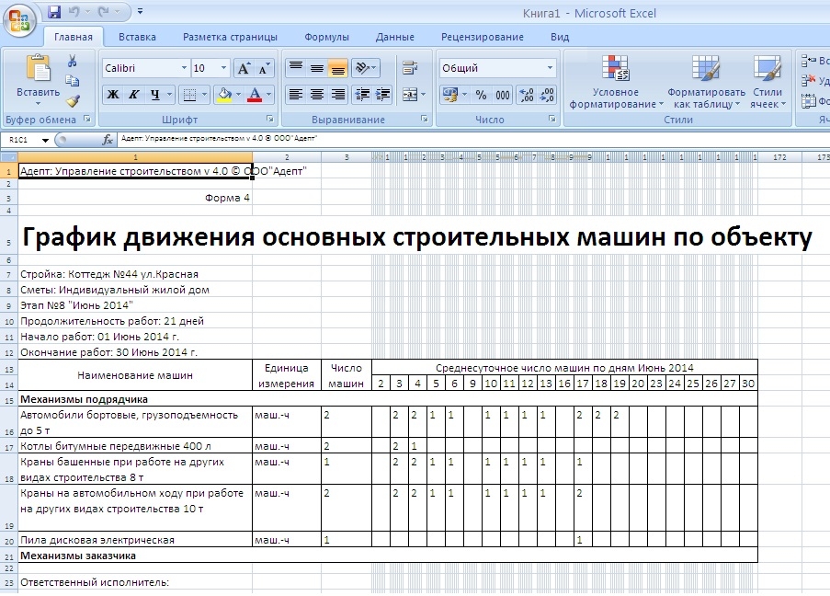Center text horizontally

point(316,95)
